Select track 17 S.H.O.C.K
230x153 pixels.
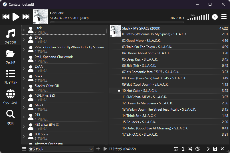click(169, 135)
